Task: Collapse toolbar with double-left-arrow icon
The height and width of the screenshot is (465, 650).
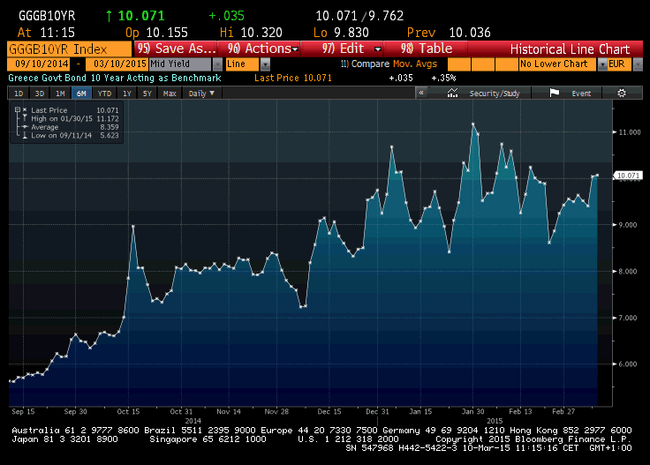Action: click(421, 93)
